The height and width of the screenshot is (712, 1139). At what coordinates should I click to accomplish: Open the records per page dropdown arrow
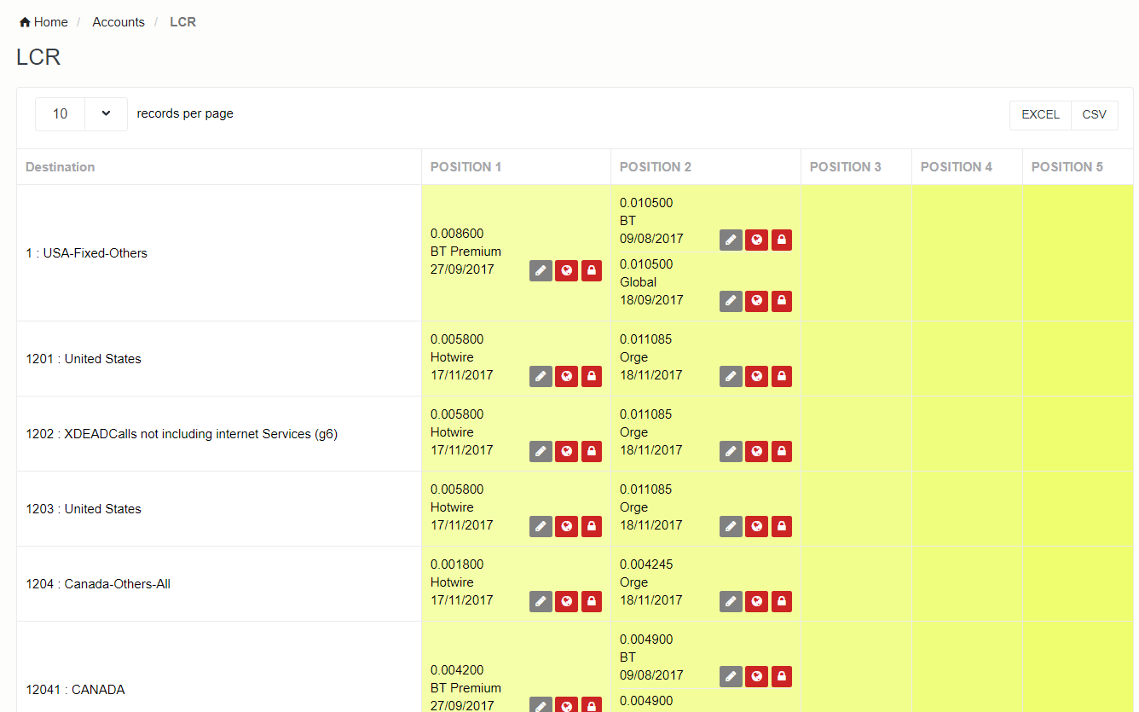pos(106,114)
